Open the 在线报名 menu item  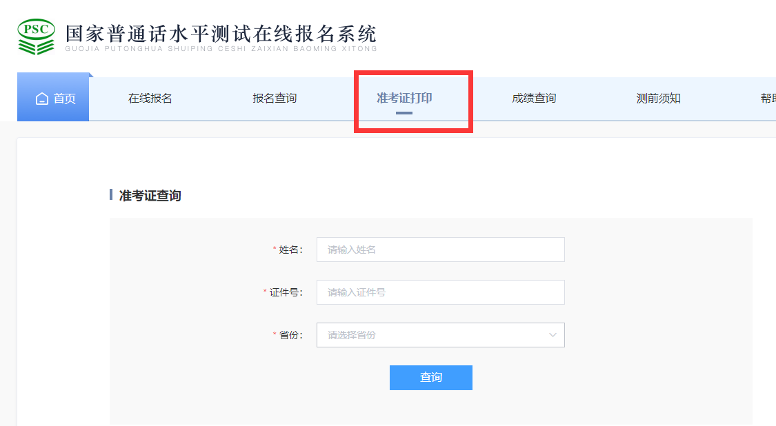[150, 98]
